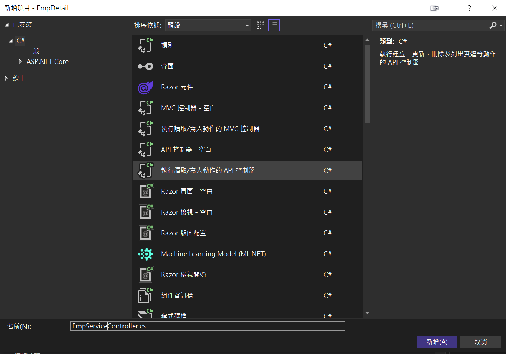Select MVC 控制器 - 空白 template name
This screenshot has height=354, width=506.
pyautogui.click(x=189, y=108)
